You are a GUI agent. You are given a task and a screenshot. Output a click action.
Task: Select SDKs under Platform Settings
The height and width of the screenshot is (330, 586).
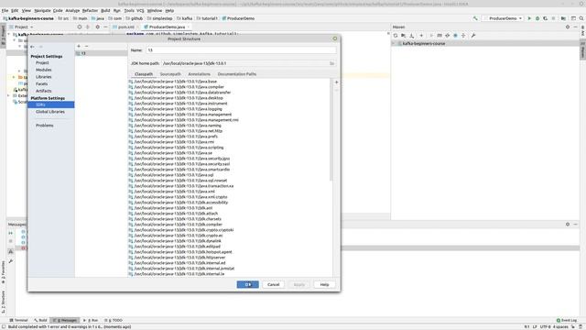[x=51, y=104]
